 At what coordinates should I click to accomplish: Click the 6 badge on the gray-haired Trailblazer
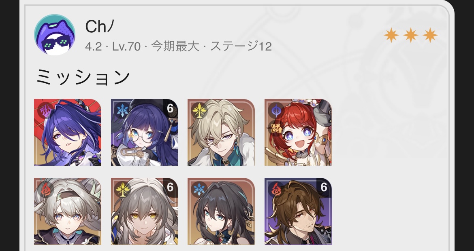(x=170, y=188)
